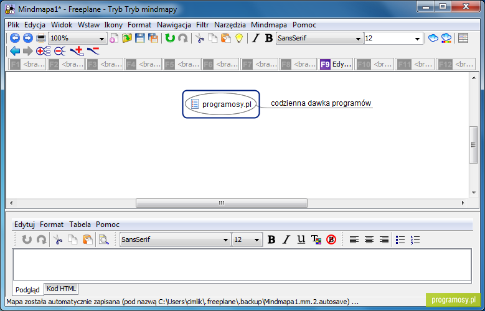
Task: Open the Edycja menu
Action: [x=35, y=25]
